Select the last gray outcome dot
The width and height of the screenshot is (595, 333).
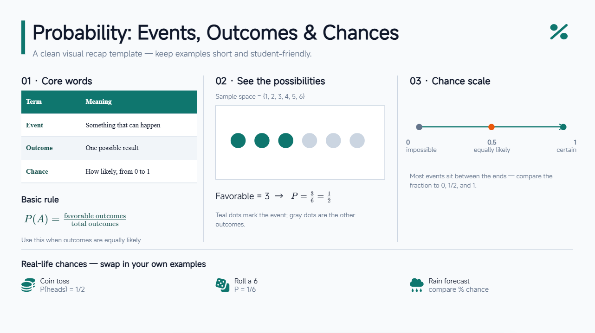357,140
